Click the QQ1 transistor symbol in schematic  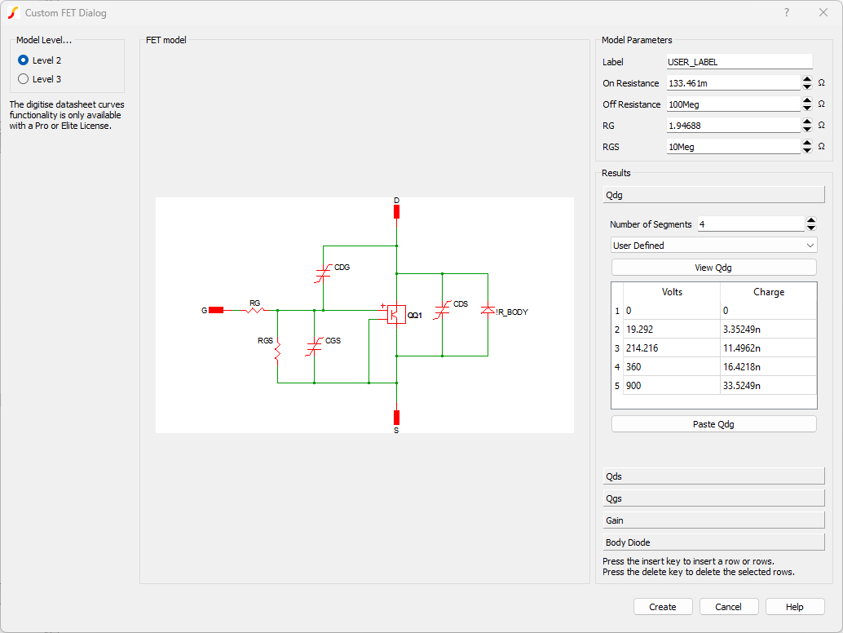[x=396, y=314]
